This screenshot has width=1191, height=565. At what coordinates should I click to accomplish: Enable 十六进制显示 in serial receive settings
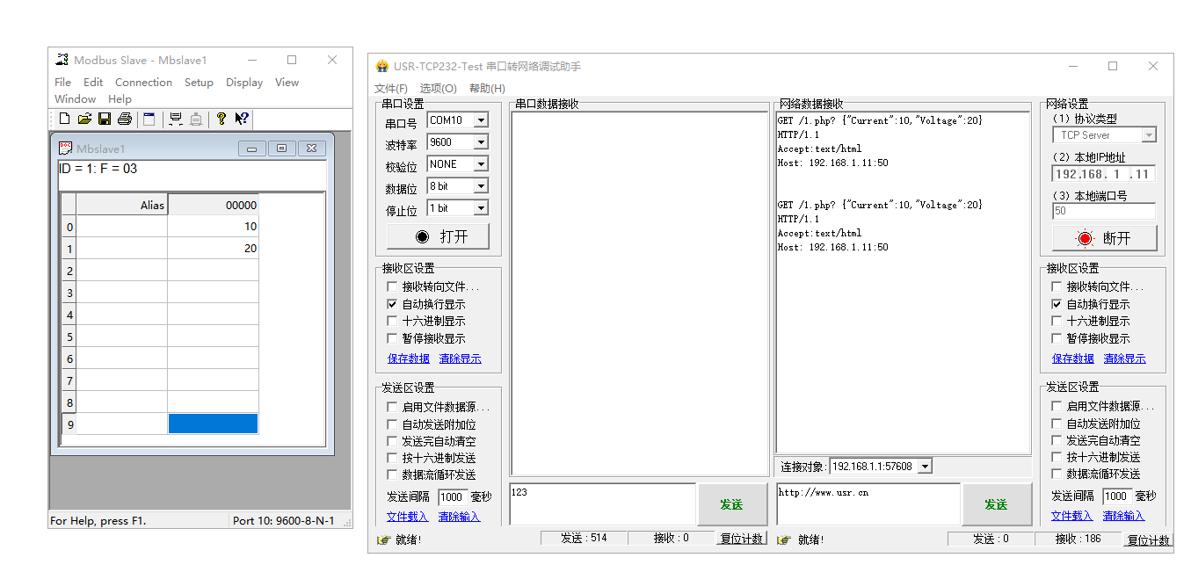[x=392, y=322]
